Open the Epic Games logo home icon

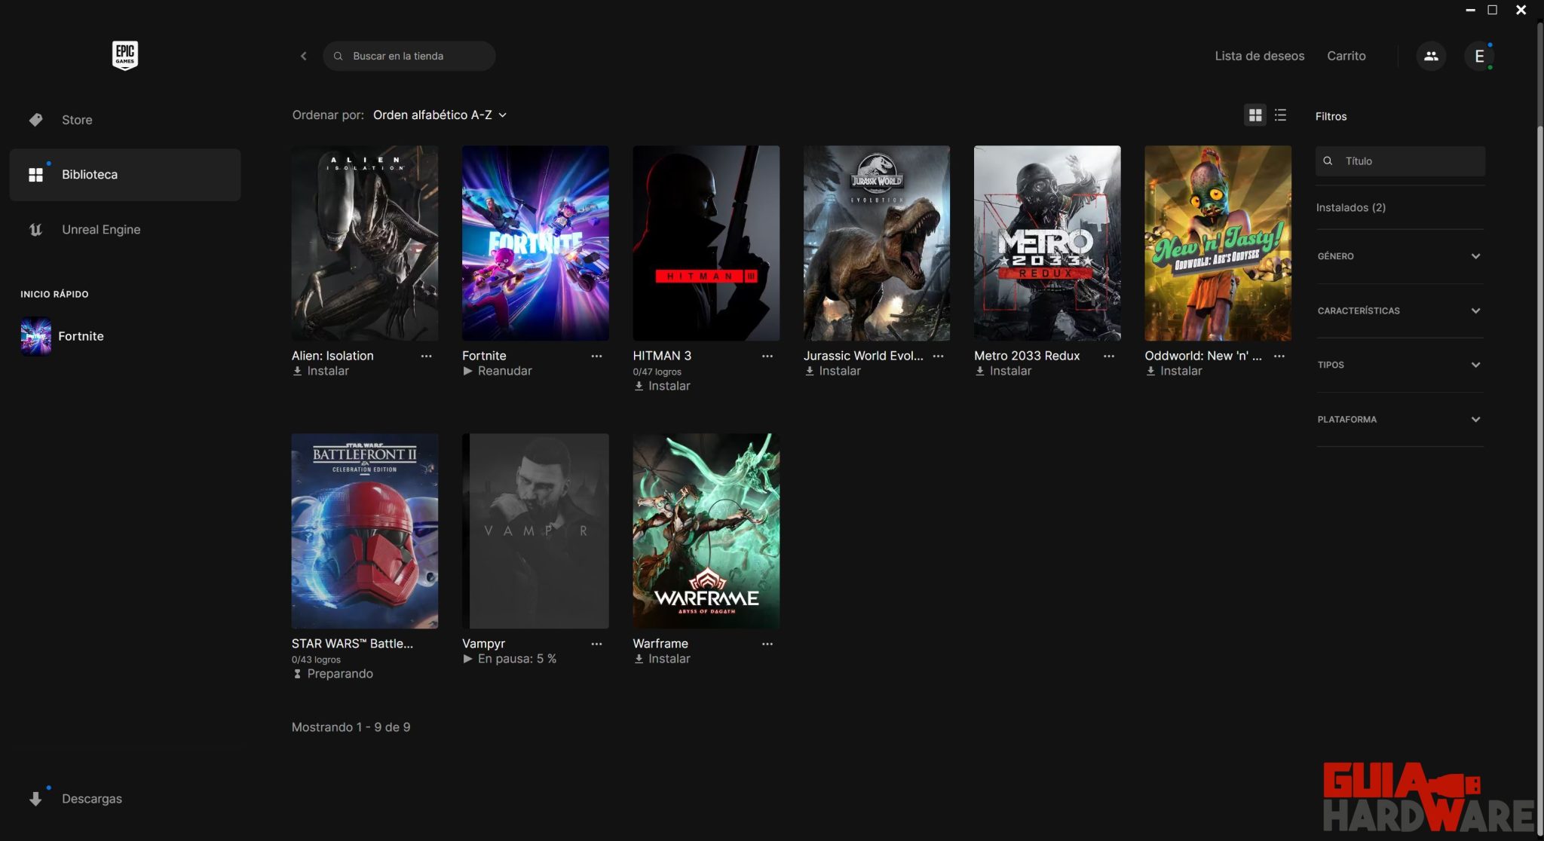pyautogui.click(x=124, y=55)
